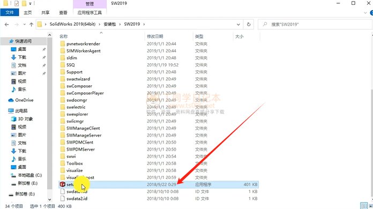Select the swdocmgr folder
The image size is (373, 209).
pyautogui.click(x=77, y=100)
